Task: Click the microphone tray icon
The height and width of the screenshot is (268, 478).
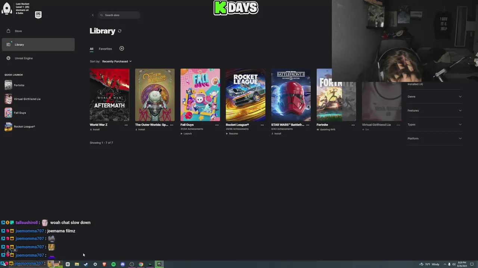Action: tap(449, 264)
